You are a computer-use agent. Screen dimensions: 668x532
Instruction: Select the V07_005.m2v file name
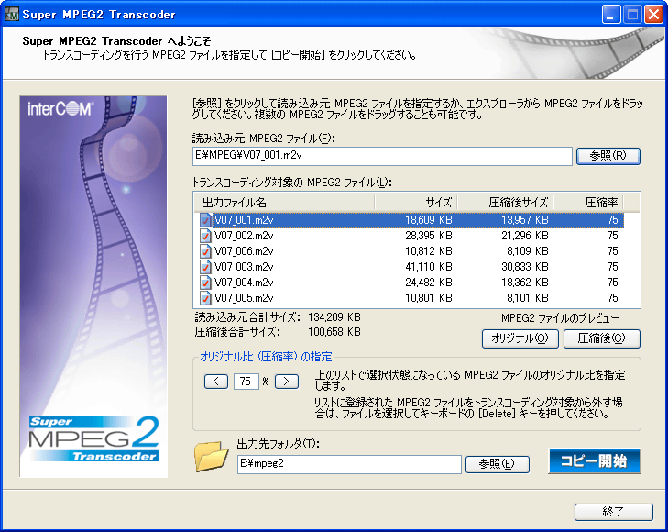tap(244, 298)
